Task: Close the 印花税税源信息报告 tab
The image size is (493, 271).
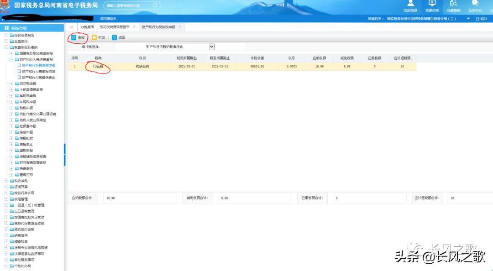Action: coord(134,27)
